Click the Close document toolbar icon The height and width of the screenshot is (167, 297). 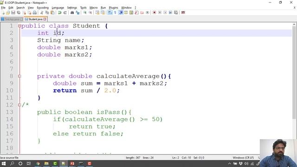tap(24, 13)
